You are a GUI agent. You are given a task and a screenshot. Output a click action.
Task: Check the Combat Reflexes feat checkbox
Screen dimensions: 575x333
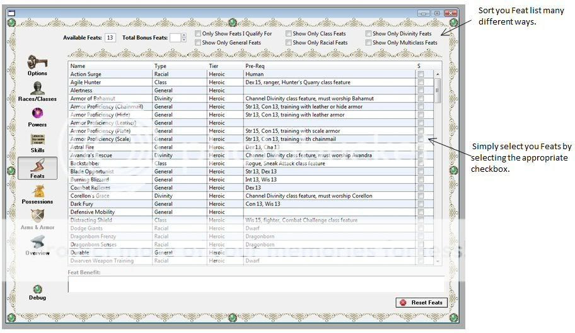(x=421, y=188)
